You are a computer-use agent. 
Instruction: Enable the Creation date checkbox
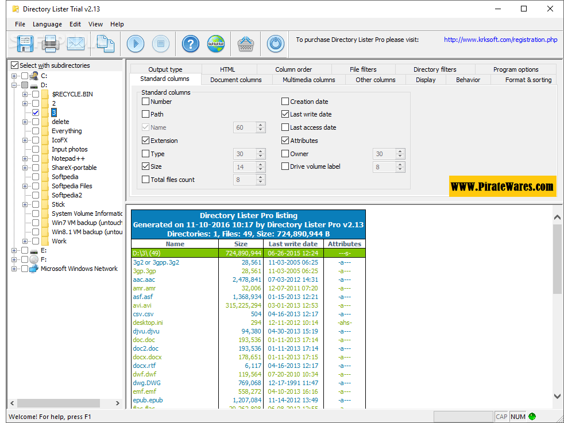tap(285, 102)
